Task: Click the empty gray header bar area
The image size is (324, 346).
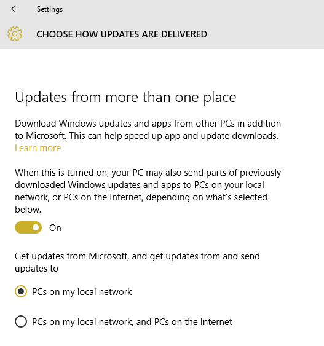Action: tap(265, 34)
